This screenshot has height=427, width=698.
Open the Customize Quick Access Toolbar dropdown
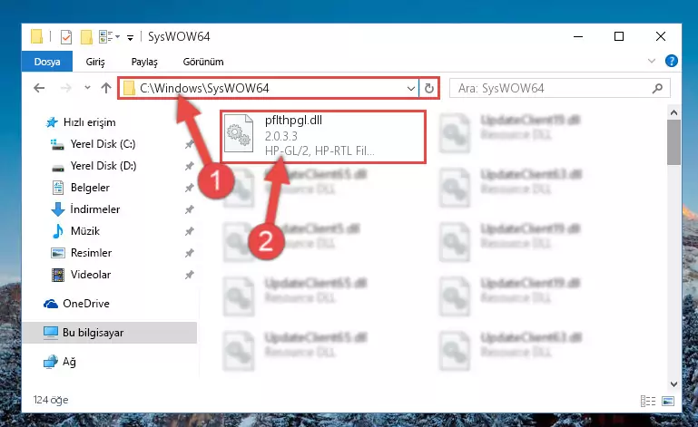click(x=130, y=37)
